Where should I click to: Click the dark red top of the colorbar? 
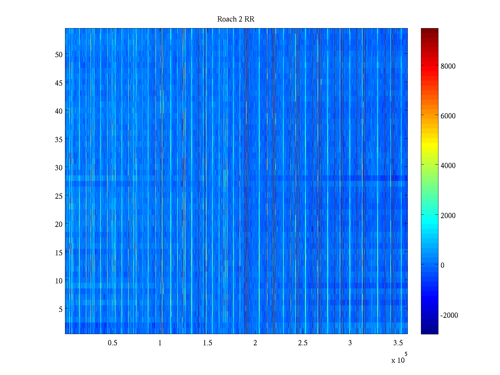[429, 31]
